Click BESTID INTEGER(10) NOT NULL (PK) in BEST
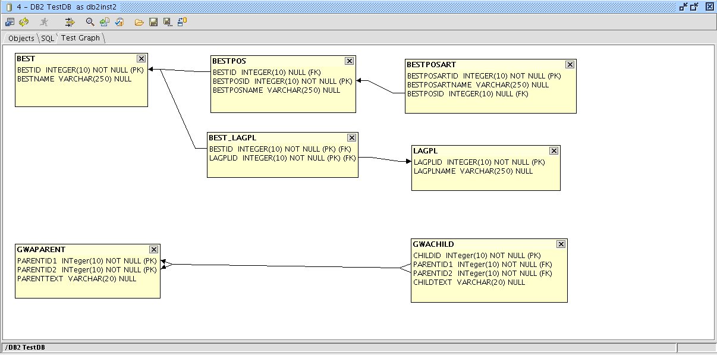This screenshot has width=717, height=355. point(80,70)
